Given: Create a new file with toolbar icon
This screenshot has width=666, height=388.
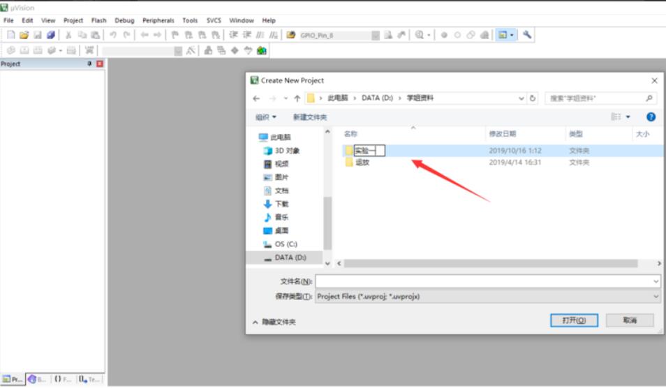Looking at the screenshot, I should point(11,35).
